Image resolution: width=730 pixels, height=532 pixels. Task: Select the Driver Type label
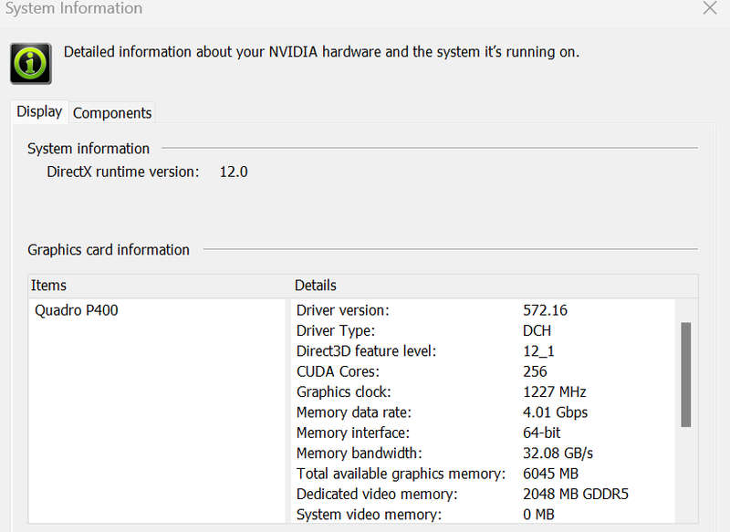[336, 330]
